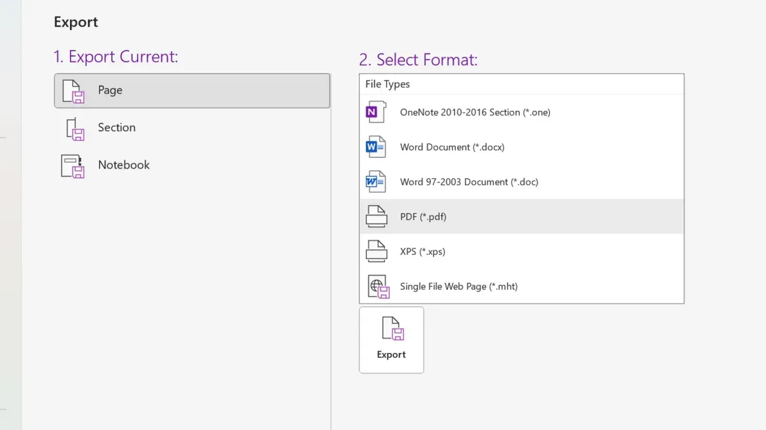
Task: Click the OneNote section file icon
Action: 375,113
